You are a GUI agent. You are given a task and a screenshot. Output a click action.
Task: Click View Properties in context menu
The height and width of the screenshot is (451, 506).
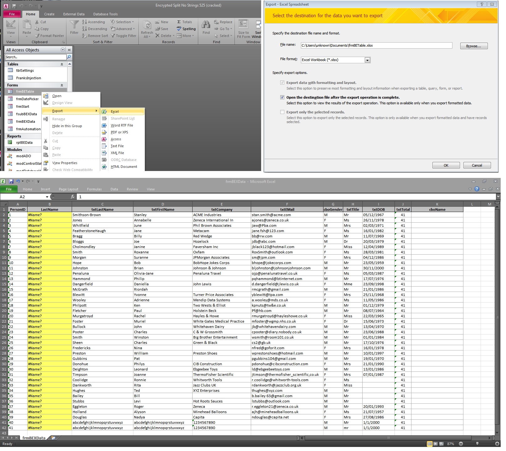(x=65, y=163)
